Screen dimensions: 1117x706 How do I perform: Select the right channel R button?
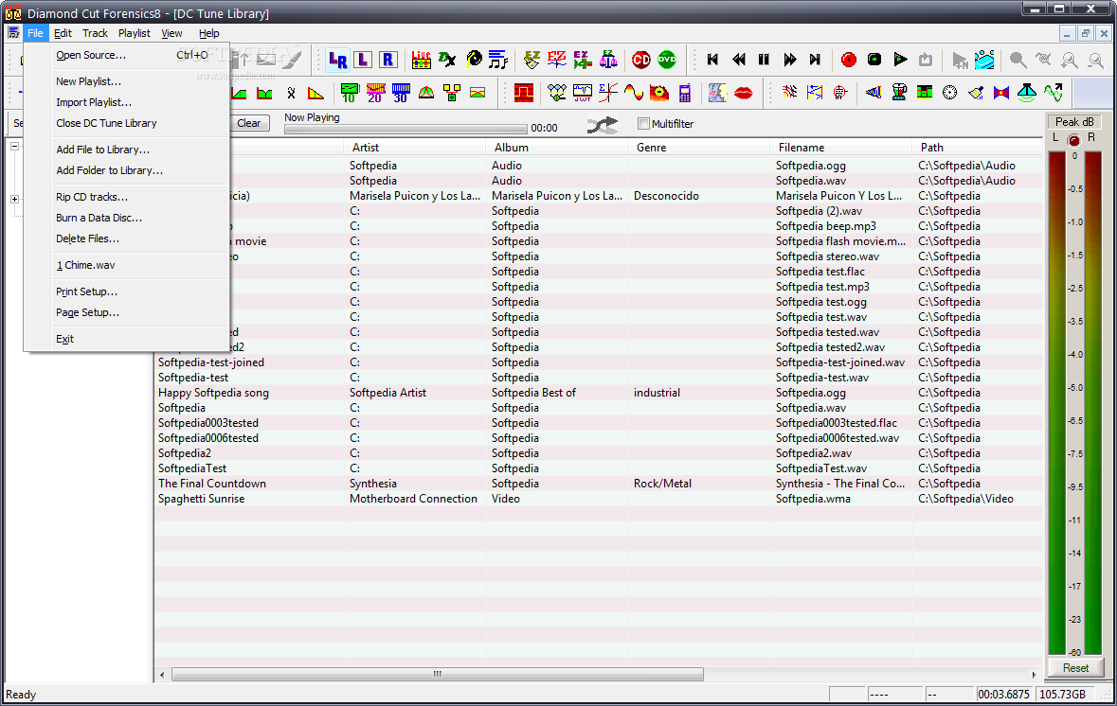pyautogui.click(x=388, y=60)
